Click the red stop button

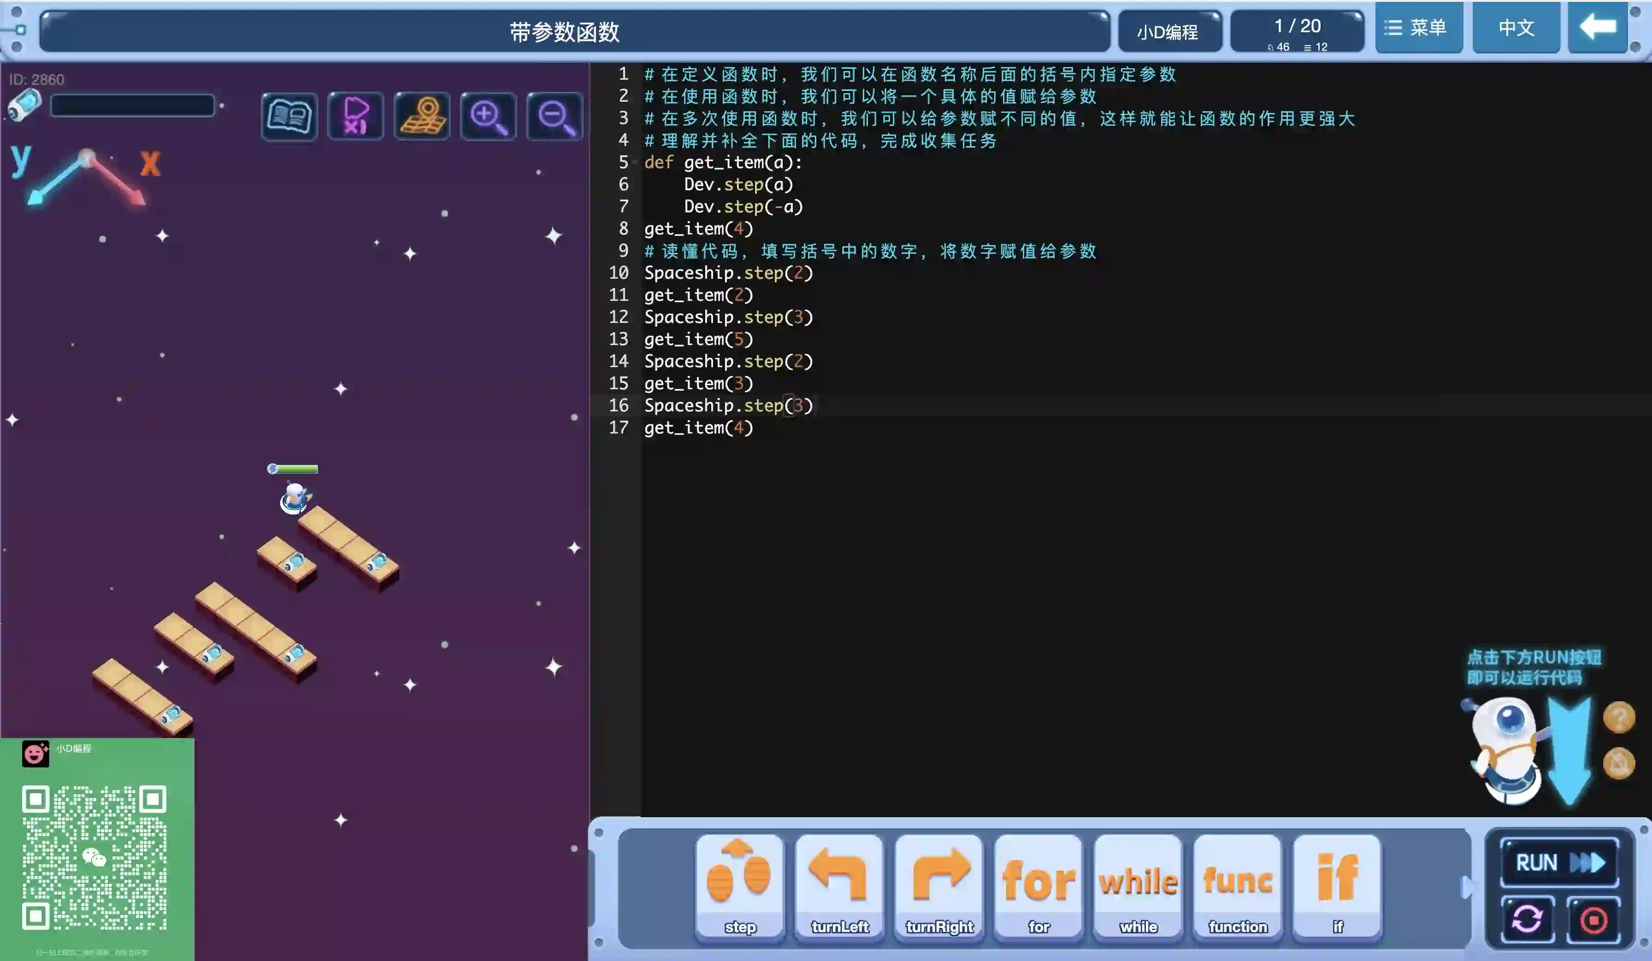(1593, 919)
